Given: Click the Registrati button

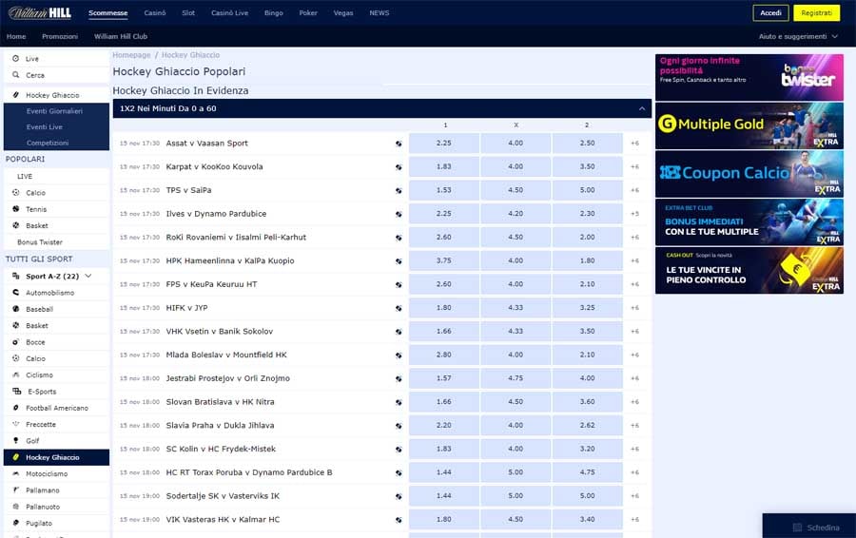Looking at the screenshot, I should [817, 12].
